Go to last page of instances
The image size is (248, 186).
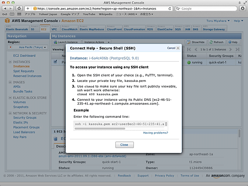pos(237,50)
